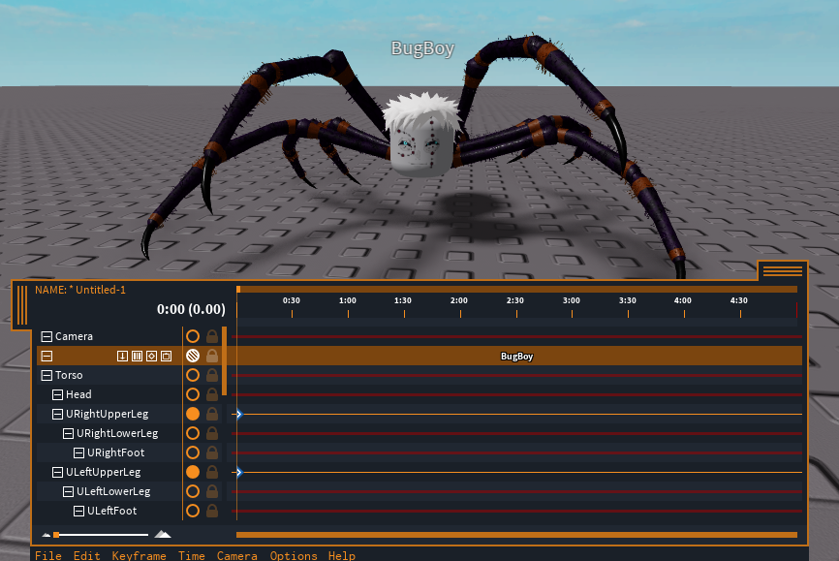Click the playhead marker at timeline start
Viewport: 839px width, 561px height.
238,289
